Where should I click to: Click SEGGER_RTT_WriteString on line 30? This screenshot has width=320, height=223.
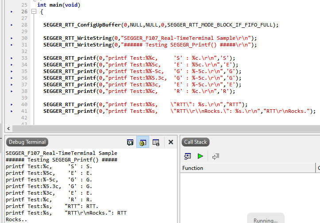coord(77,38)
